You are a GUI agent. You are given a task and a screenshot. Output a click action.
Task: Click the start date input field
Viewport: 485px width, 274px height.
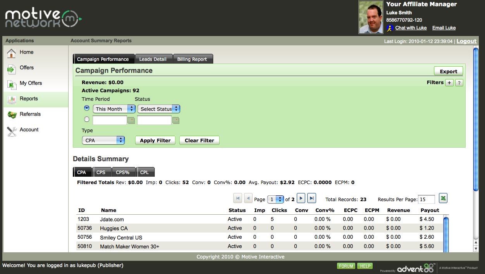pos(110,120)
